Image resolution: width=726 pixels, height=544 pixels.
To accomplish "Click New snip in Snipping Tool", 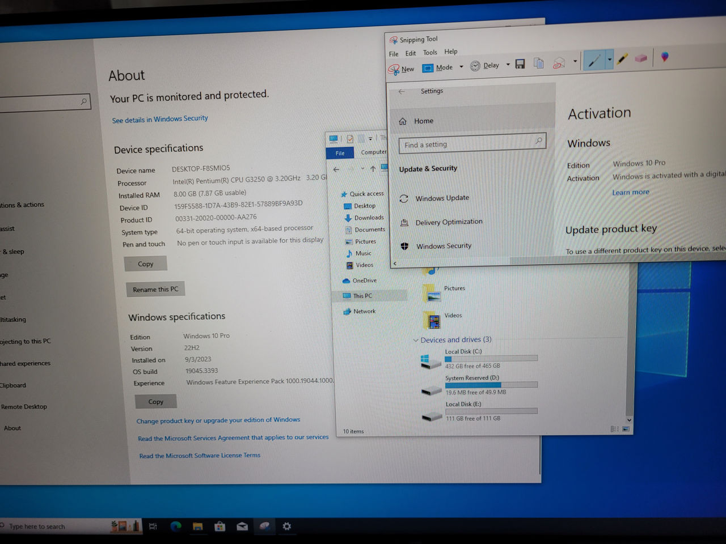I will click(402, 69).
